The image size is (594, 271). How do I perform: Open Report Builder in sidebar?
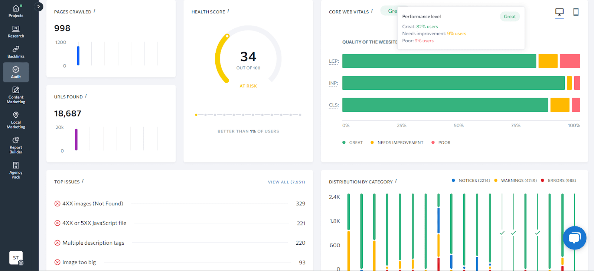(x=16, y=145)
